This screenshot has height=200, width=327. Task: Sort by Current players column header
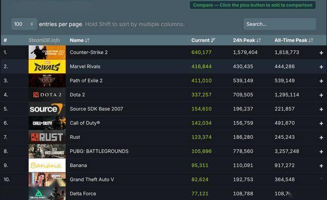click(203, 40)
